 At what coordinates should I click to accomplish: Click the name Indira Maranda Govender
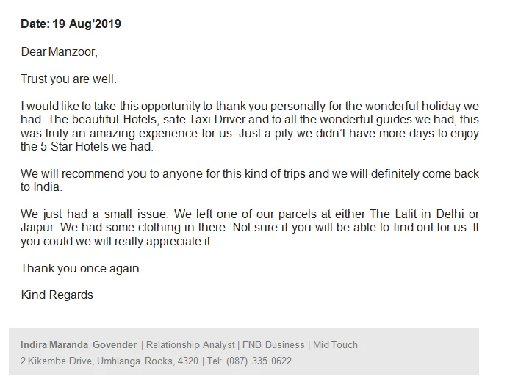[79, 344]
